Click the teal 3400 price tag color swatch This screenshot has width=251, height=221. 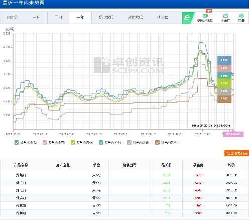click(x=224, y=76)
